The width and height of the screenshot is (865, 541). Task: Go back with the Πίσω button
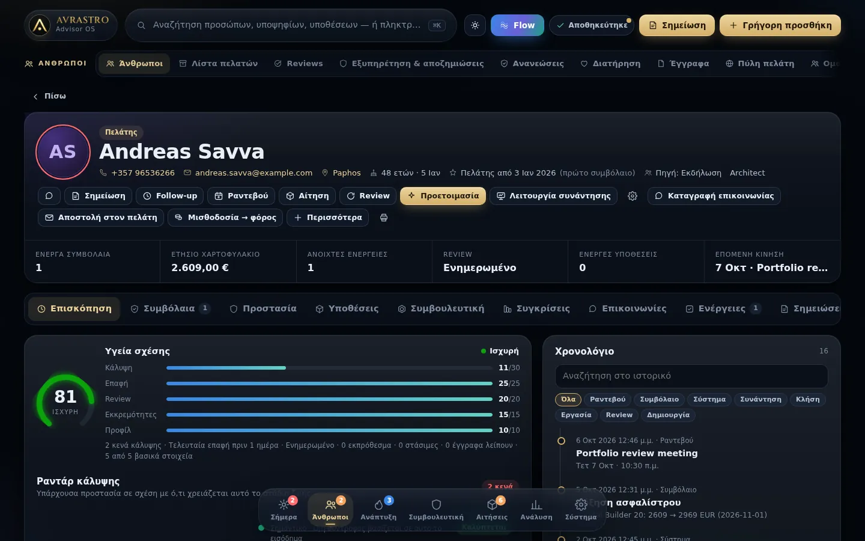(49, 96)
